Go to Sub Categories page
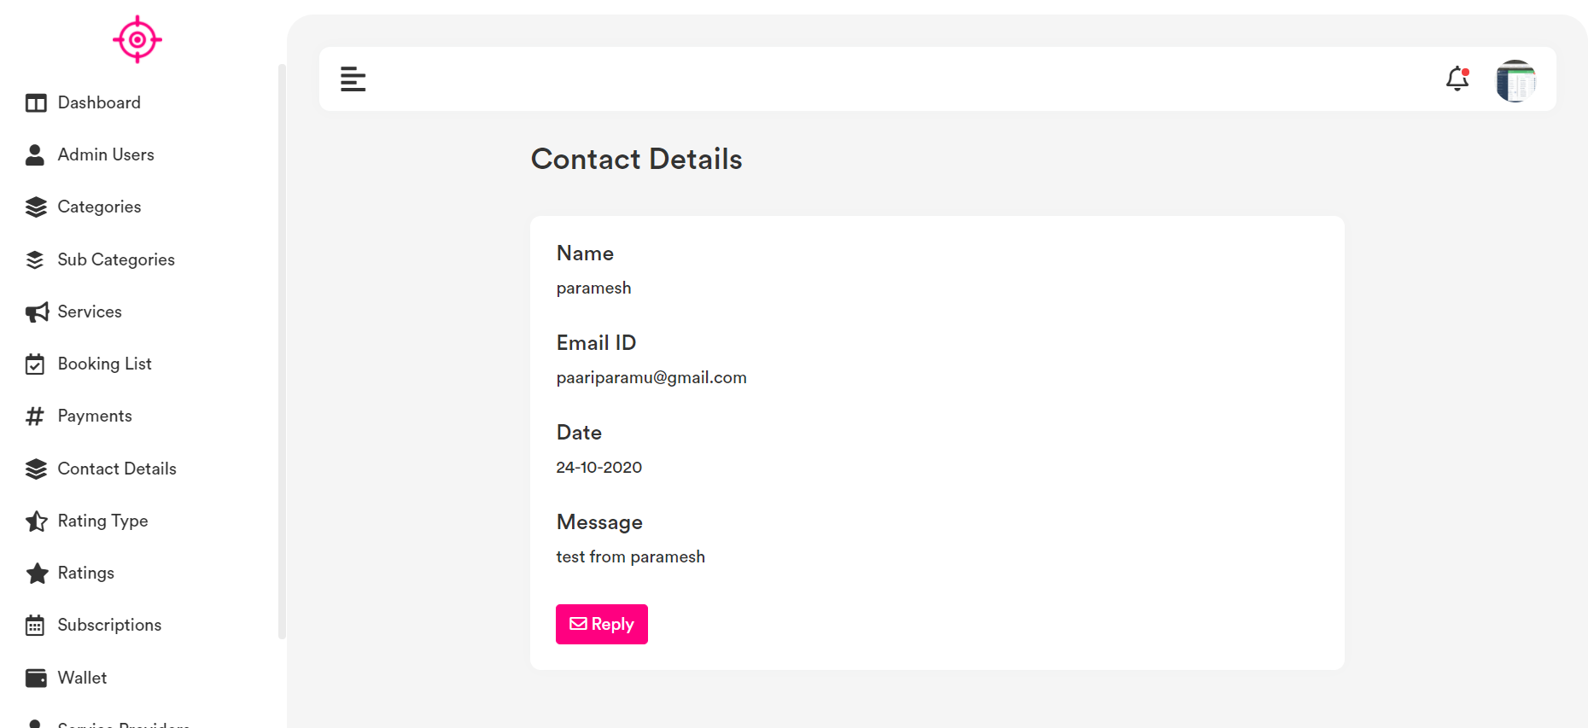 (116, 259)
